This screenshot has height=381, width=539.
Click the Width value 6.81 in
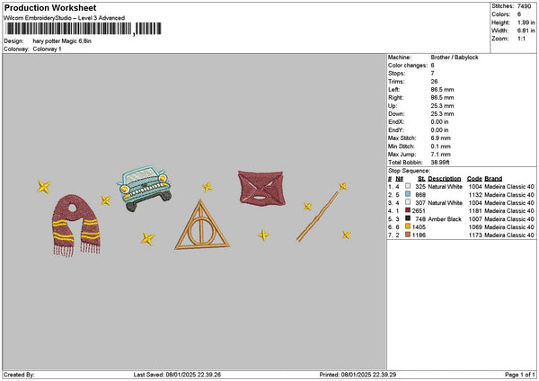pos(526,31)
